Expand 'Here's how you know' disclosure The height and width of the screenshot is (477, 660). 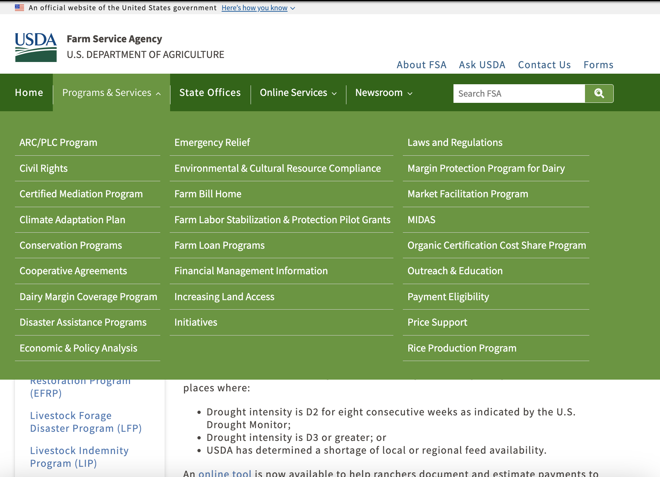click(x=258, y=8)
